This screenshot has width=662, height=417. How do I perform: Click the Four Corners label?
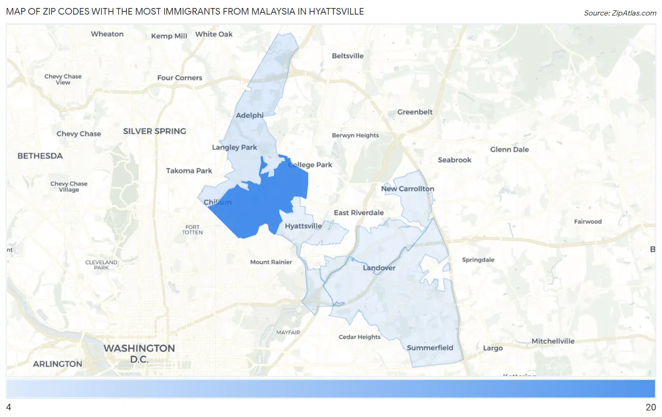pos(179,78)
